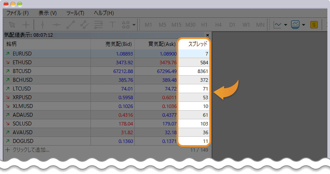Select the SOLUSD symbol row
The image size is (330, 174).
[106, 123]
